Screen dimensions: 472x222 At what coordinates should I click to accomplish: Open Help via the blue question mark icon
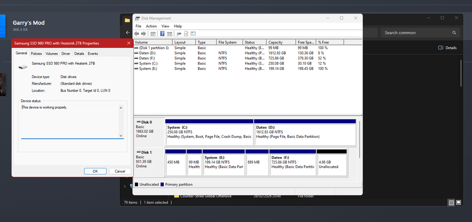163,34
